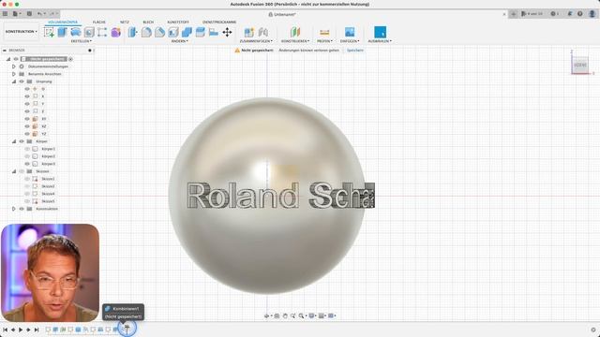Select the Revolve tool icon
This screenshot has width=600, height=337.
(x=75, y=32)
